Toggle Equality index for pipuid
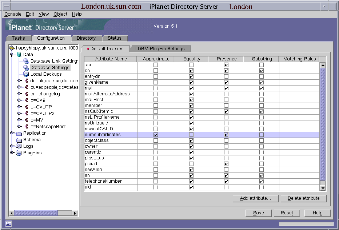The height and width of the screenshot is (230, 339). click(x=191, y=164)
